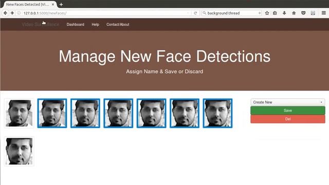Screen dimensions: 329x185
Task: Toggle the fifth face thumbnail in top row
Action: click(x=151, y=113)
